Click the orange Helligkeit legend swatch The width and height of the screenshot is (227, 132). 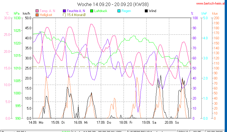point(37,15)
